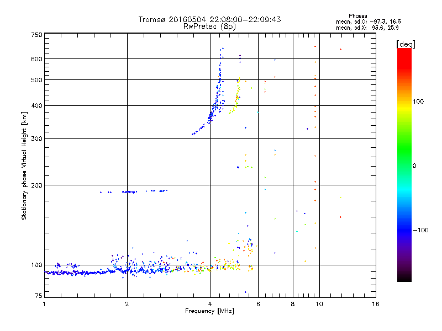Click y-axis tick label "600"
The height and width of the screenshot is (331, 442).
point(37,59)
